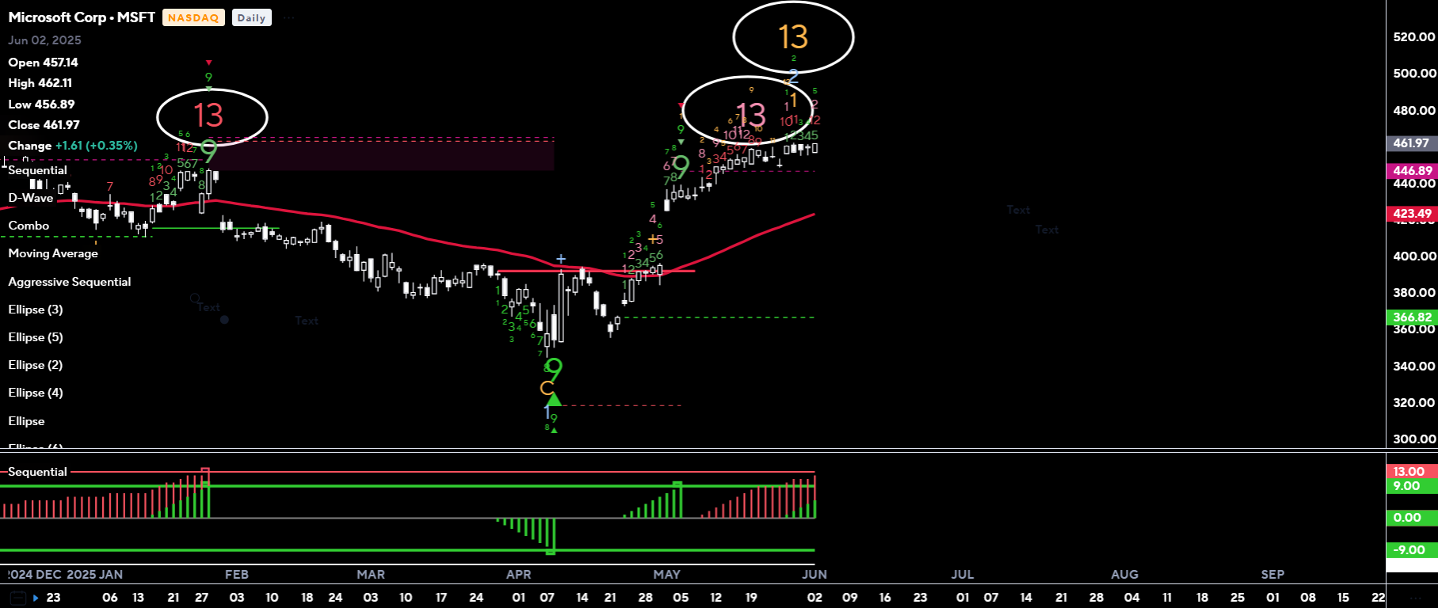Click the Moving Average indicator label
The image size is (1438, 608).
coord(53,253)
